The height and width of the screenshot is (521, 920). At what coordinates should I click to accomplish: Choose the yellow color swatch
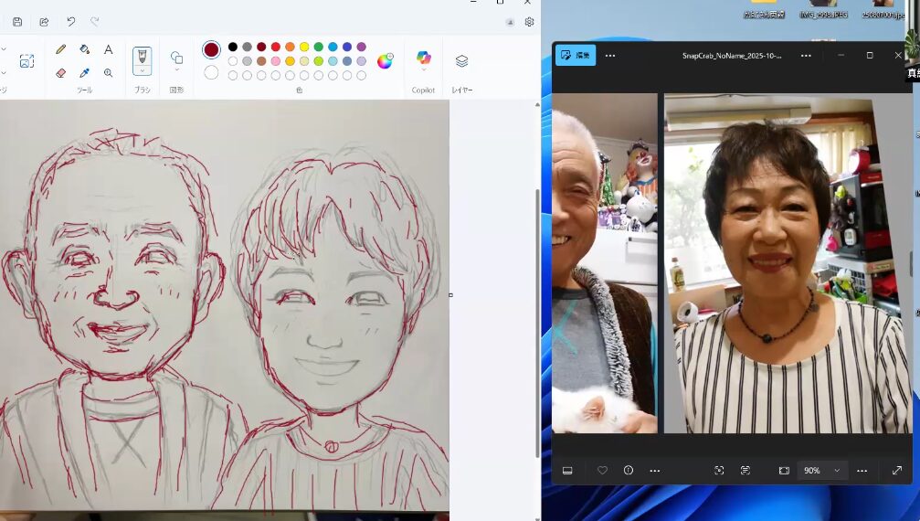click(x=304, y=47)
